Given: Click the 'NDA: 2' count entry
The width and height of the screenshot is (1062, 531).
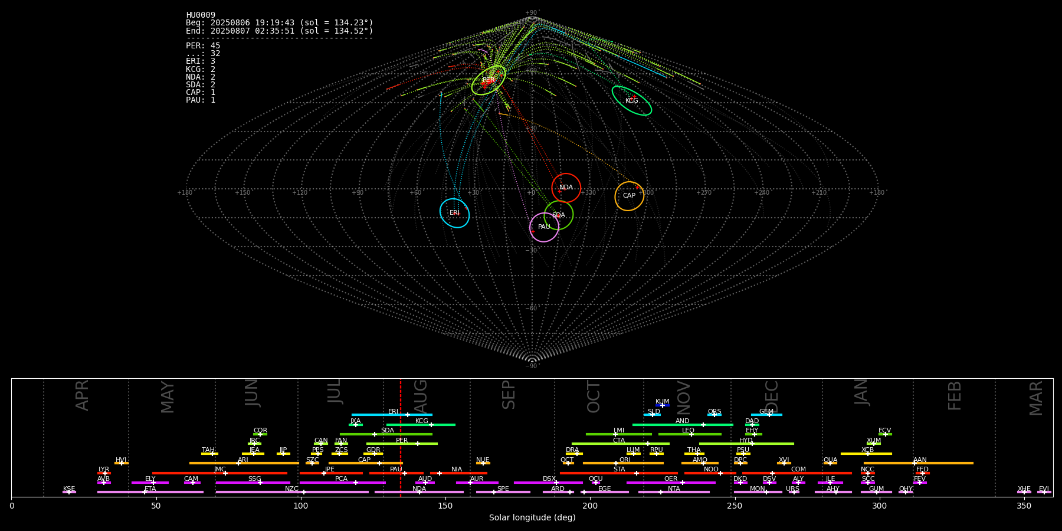Looking at the screenshot, I should (x=201, y=77).
